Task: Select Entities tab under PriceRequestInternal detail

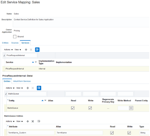Action: click(7, 81)
